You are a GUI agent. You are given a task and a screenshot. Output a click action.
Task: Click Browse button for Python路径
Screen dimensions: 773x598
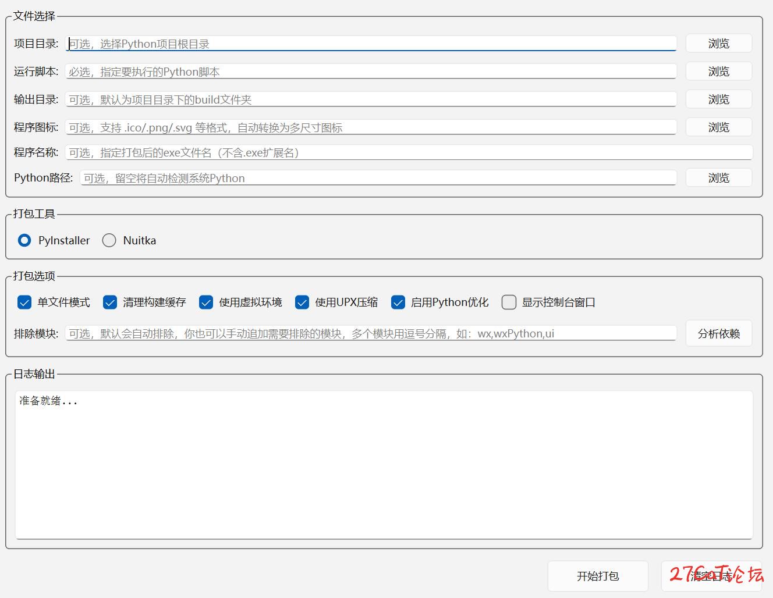[718, 178]
